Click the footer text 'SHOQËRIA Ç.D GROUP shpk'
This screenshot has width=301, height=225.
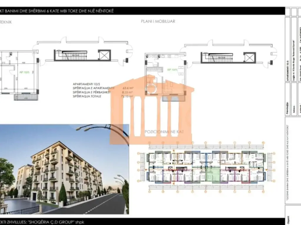click(56, 222)
